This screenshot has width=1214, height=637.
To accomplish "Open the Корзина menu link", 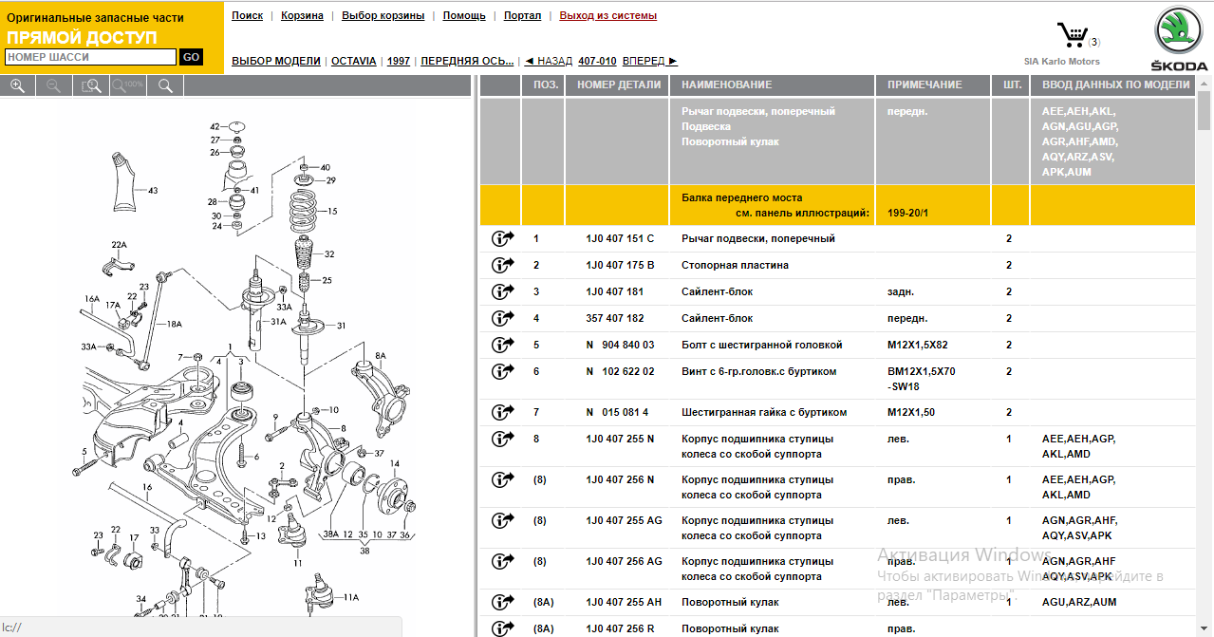I will (x=302, y=15).
